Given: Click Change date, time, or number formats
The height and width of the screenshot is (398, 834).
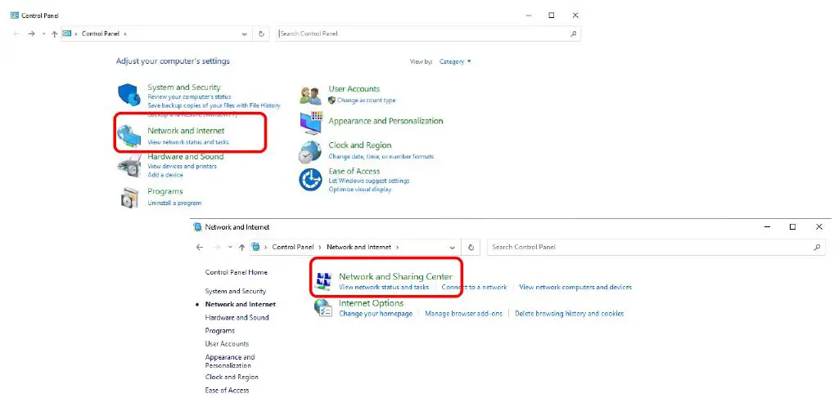Looking at the screenshot, I should click(x=381, y=156).
